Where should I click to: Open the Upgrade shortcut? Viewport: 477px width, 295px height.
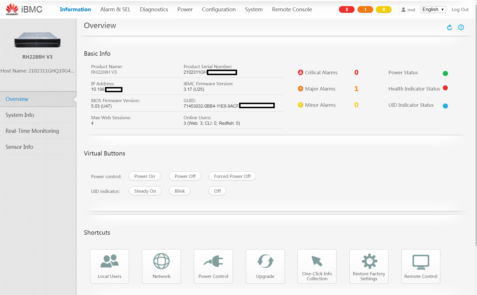265,266
